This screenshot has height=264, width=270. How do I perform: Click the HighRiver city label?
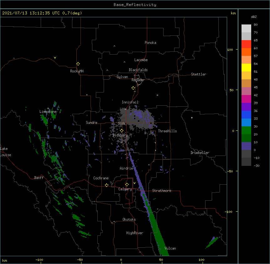[x=135, y=233]
